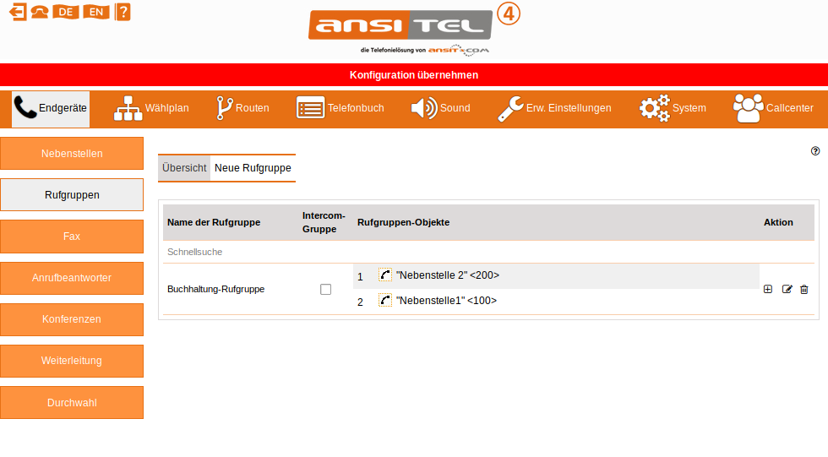The image size is (828, 457).
Task: Click the small help icon at right
Action: coord(815,151)
